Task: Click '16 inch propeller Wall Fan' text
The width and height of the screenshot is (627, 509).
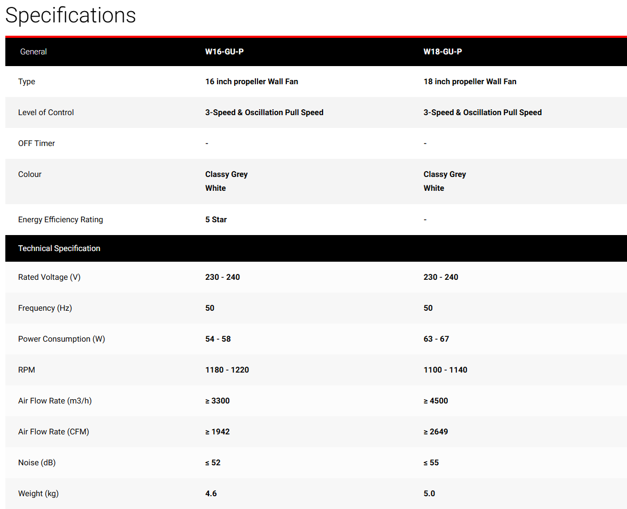Action: [x=252, y=82]
